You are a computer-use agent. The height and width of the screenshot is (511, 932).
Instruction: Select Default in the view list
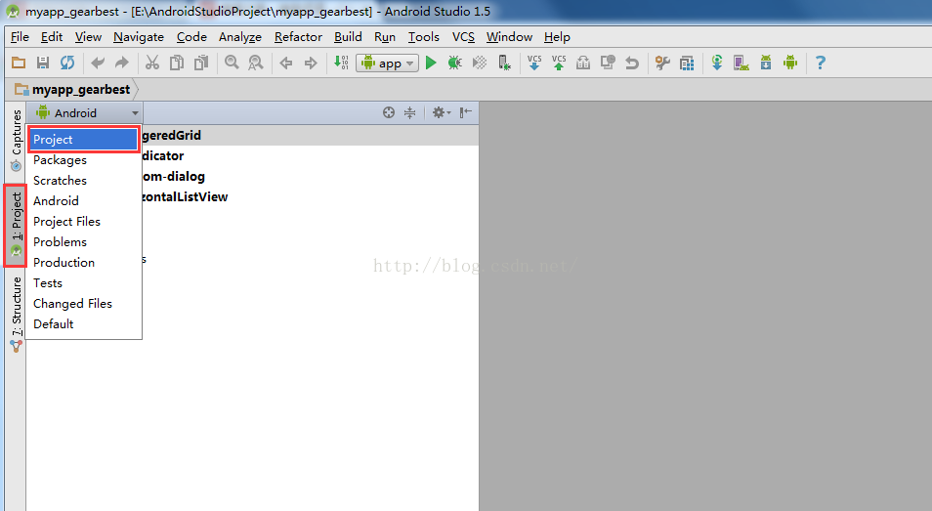click(x=83, y=323)
